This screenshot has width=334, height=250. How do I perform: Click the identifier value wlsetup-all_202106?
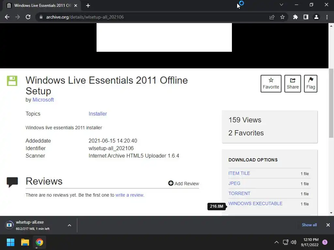click(111, 148)
